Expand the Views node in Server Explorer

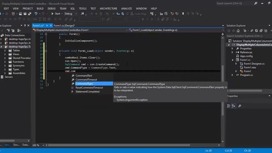[5, 54]
